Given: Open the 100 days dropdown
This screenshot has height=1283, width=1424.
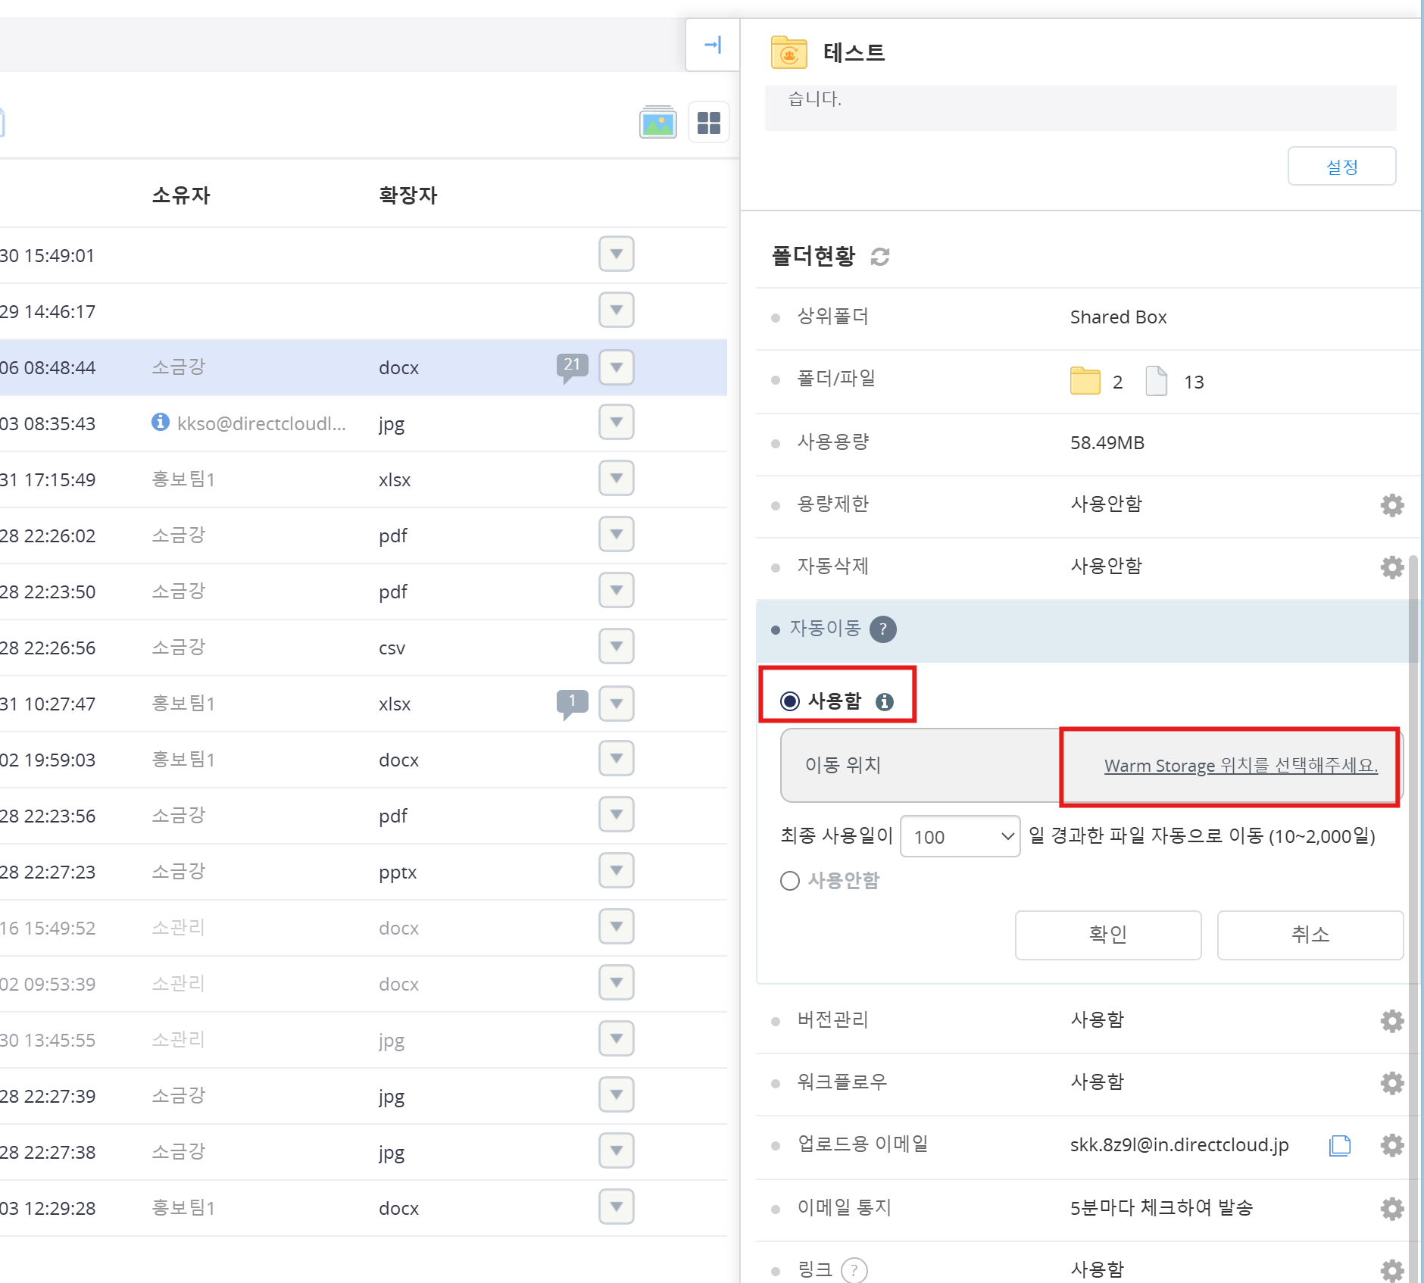Looking at the screenshot, I should pyautogui.click(x=960, y=836).
